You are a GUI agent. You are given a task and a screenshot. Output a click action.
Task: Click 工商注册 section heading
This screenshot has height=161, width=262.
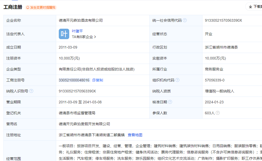pos(13,7)
